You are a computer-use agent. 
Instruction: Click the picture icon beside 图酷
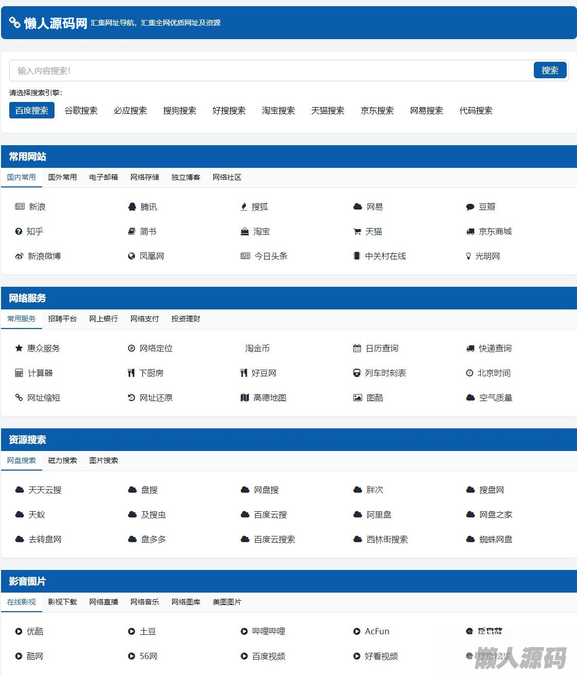coord(357,397)
